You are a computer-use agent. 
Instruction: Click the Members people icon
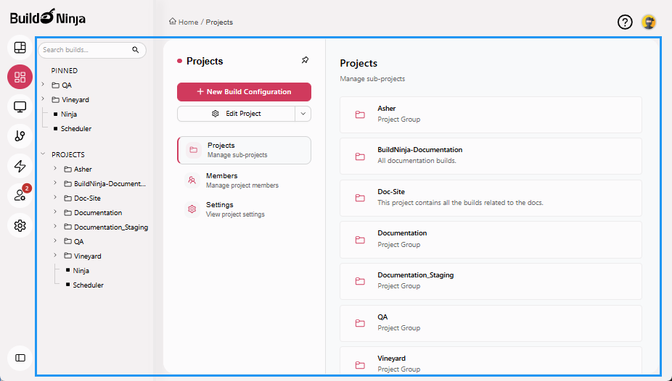pyautogui.click(x=192, y=180)
